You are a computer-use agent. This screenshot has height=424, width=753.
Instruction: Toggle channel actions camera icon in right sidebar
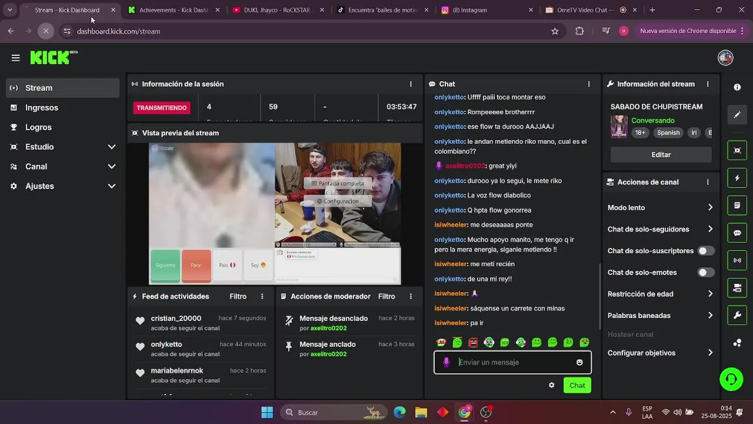click(x=737, y=288)
